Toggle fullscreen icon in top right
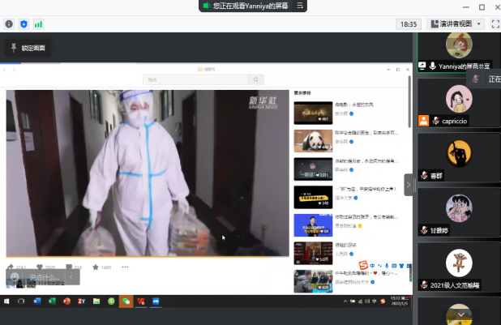The width and height of the screenshot is (501, 325). [493, 24]
